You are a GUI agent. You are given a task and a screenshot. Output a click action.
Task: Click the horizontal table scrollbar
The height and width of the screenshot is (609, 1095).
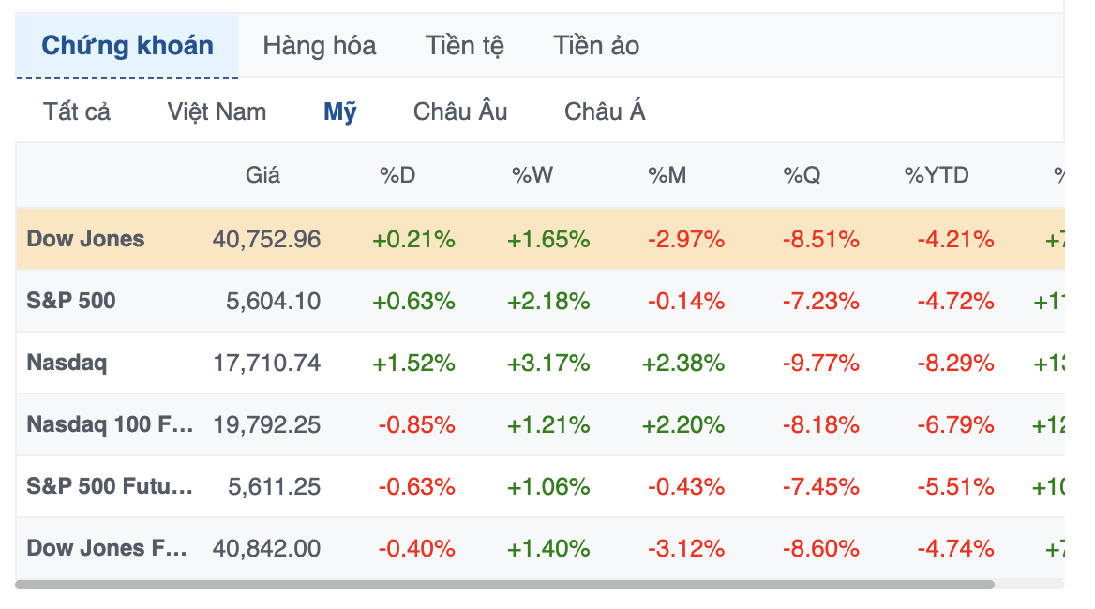tap(504, 585)
